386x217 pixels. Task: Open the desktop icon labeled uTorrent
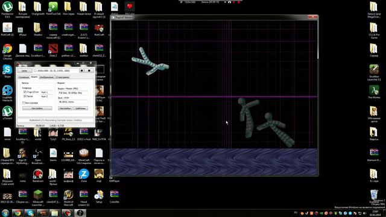point(7,111)
